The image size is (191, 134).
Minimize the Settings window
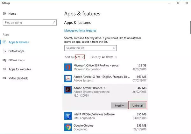pyautogui.click(x=169, y=3)
